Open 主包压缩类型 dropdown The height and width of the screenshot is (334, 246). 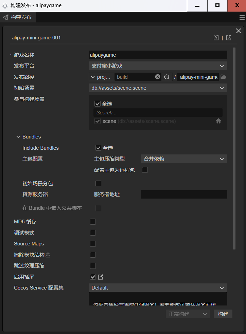184,159
